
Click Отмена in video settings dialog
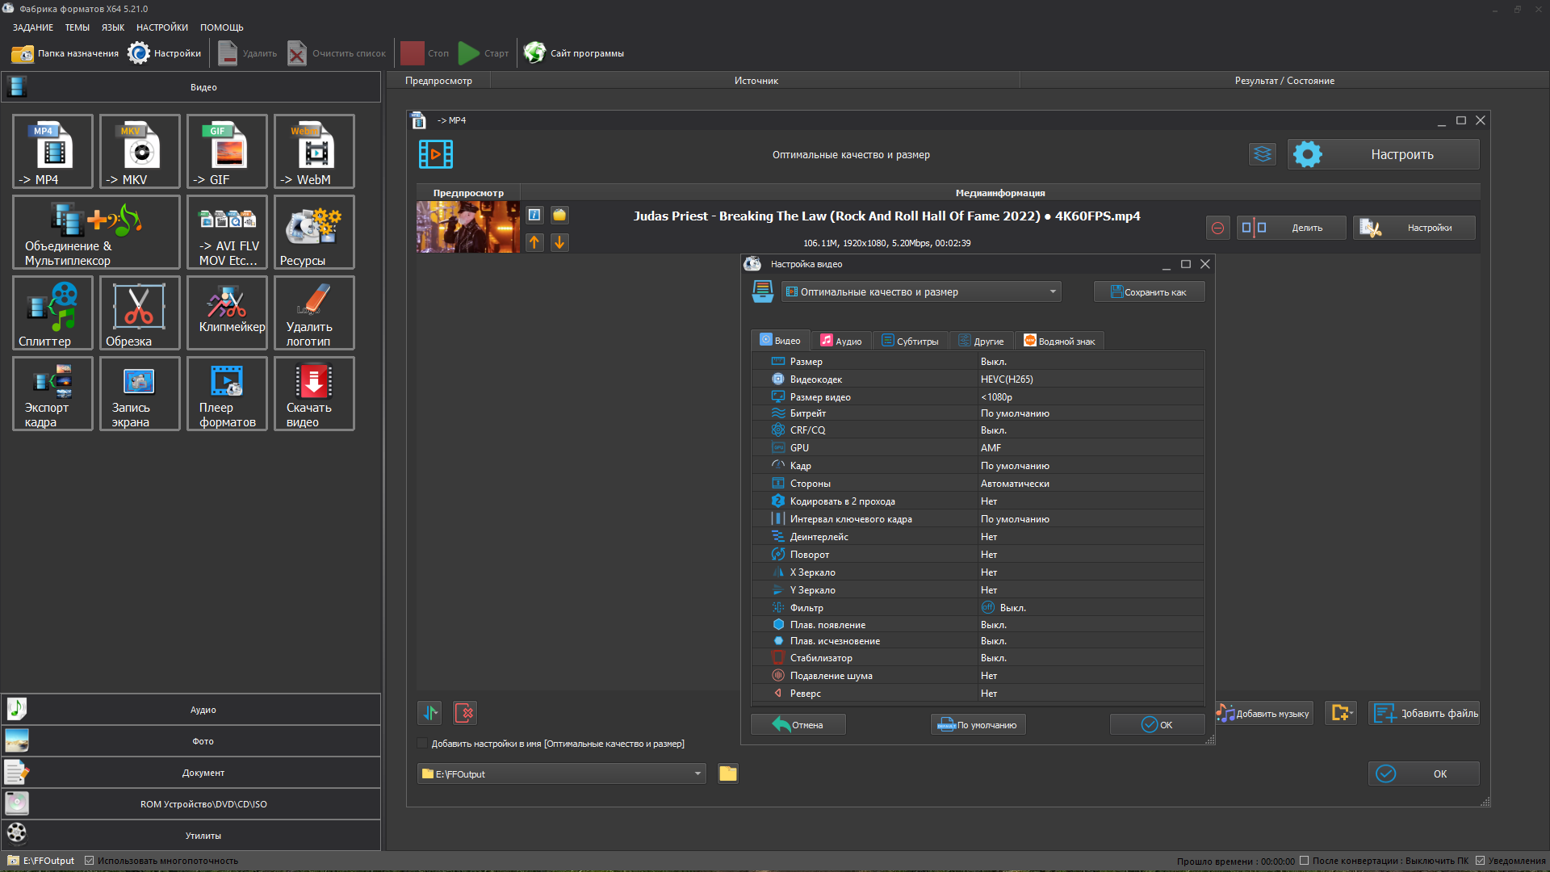798,725
